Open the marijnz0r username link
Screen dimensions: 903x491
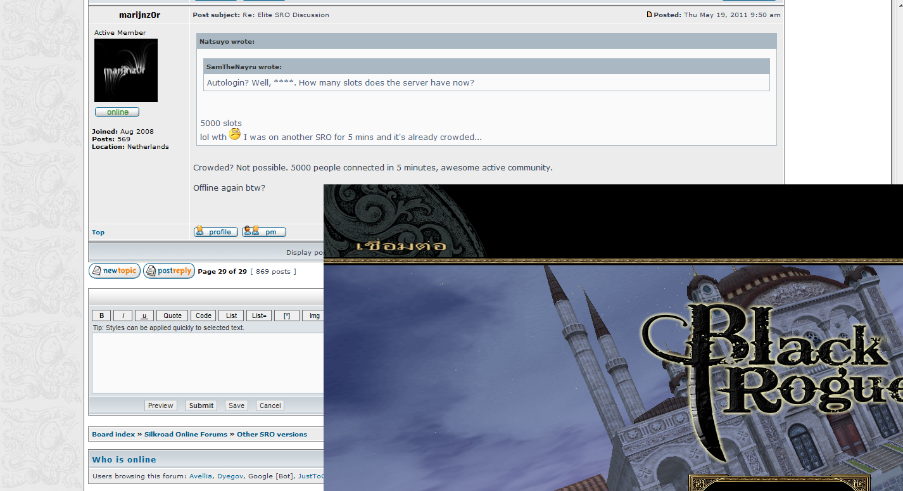click(x=139, y=15)
